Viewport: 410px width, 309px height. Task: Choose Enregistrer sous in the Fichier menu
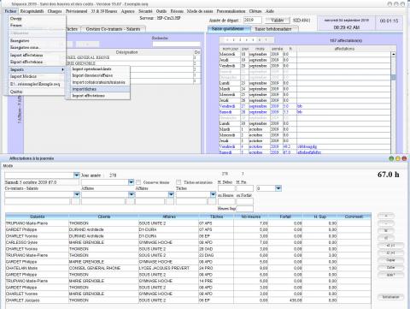point(37,47)
